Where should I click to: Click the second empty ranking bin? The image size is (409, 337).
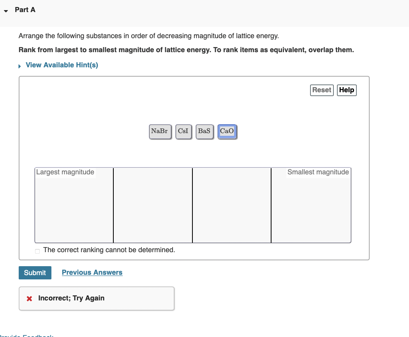pos(153,205)
